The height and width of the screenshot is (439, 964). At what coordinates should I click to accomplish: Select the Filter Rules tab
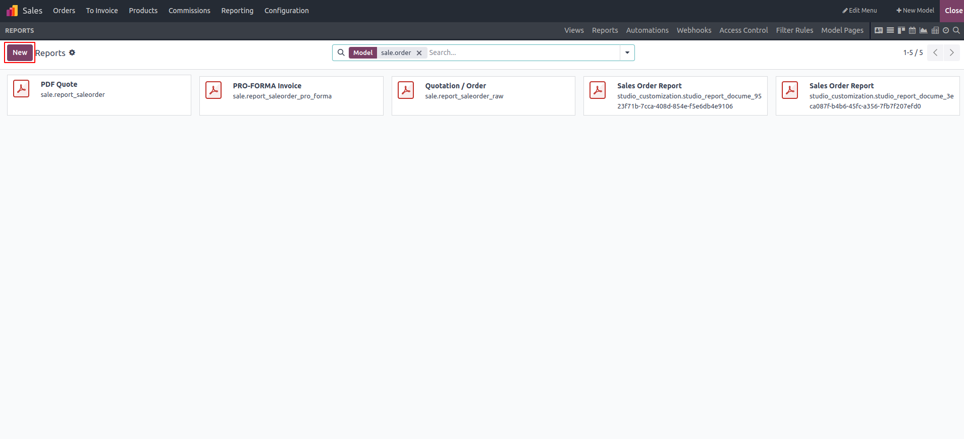click(794, 30)
